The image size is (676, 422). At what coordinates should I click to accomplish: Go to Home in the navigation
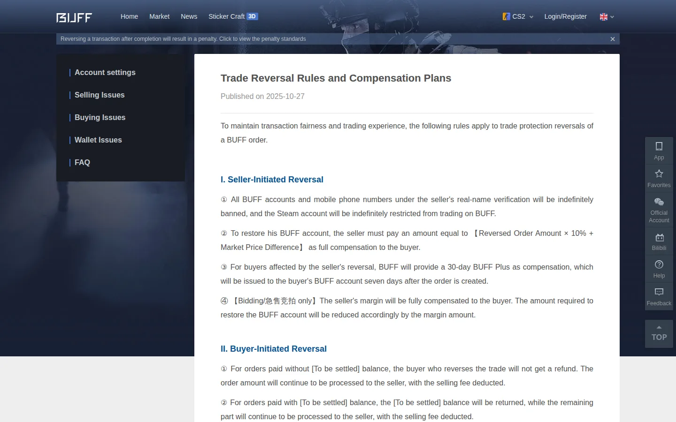coord(129,16)
